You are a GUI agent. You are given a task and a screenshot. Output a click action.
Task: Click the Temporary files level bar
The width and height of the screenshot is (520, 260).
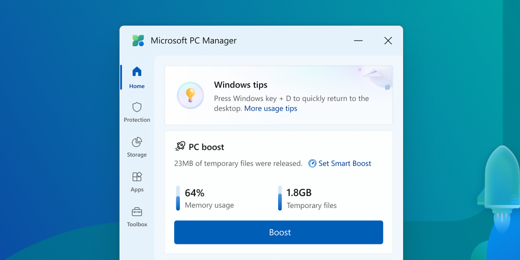pyautogui.click(x=280, y=198)
